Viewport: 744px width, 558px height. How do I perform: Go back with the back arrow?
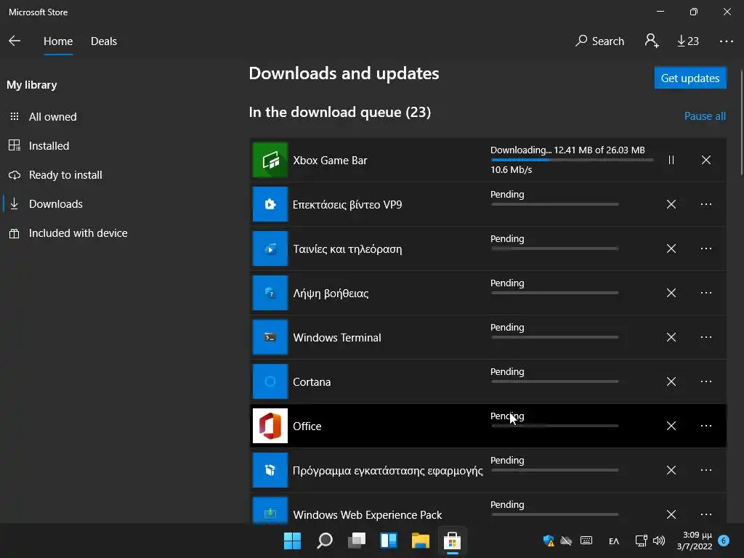(15, 41)
